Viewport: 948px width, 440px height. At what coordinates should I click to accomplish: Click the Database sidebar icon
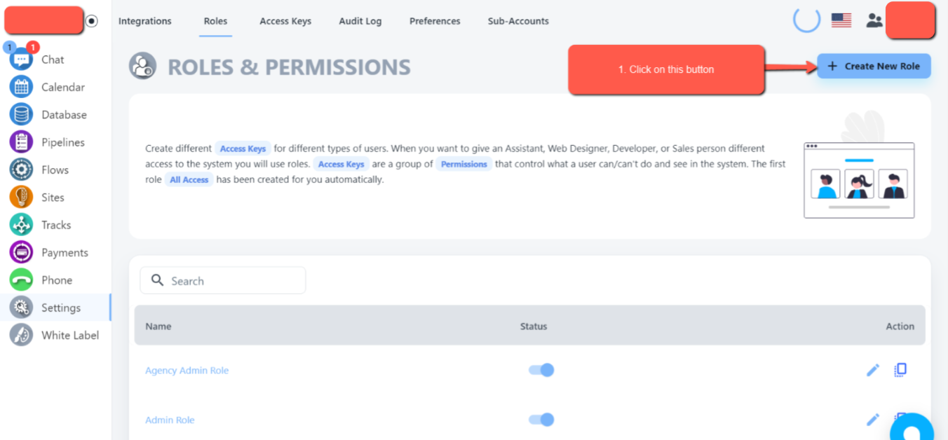click(x=22, y=115)
